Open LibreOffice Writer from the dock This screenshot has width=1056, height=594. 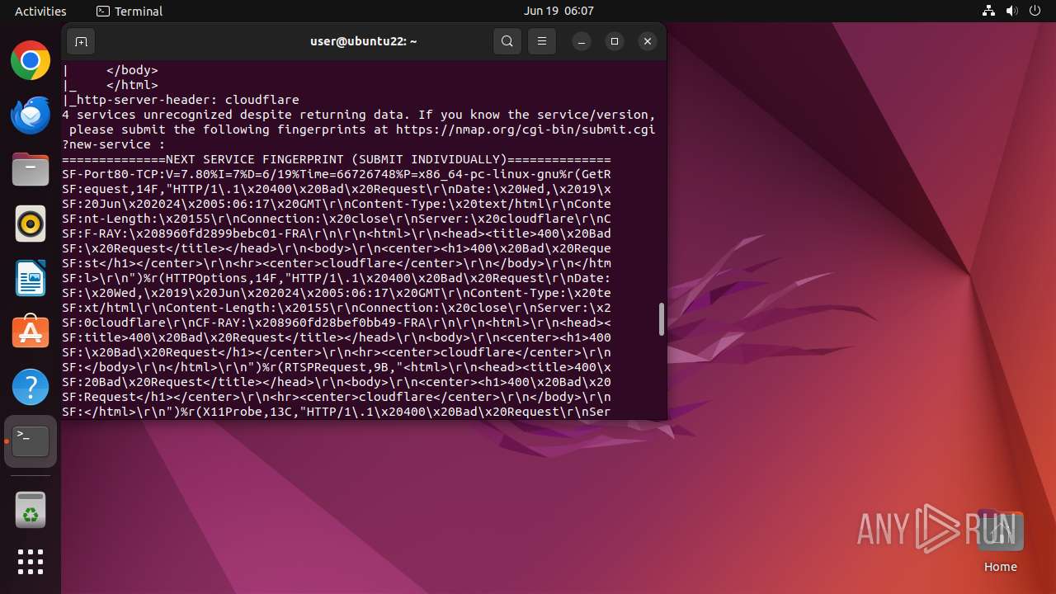(31, 278)
